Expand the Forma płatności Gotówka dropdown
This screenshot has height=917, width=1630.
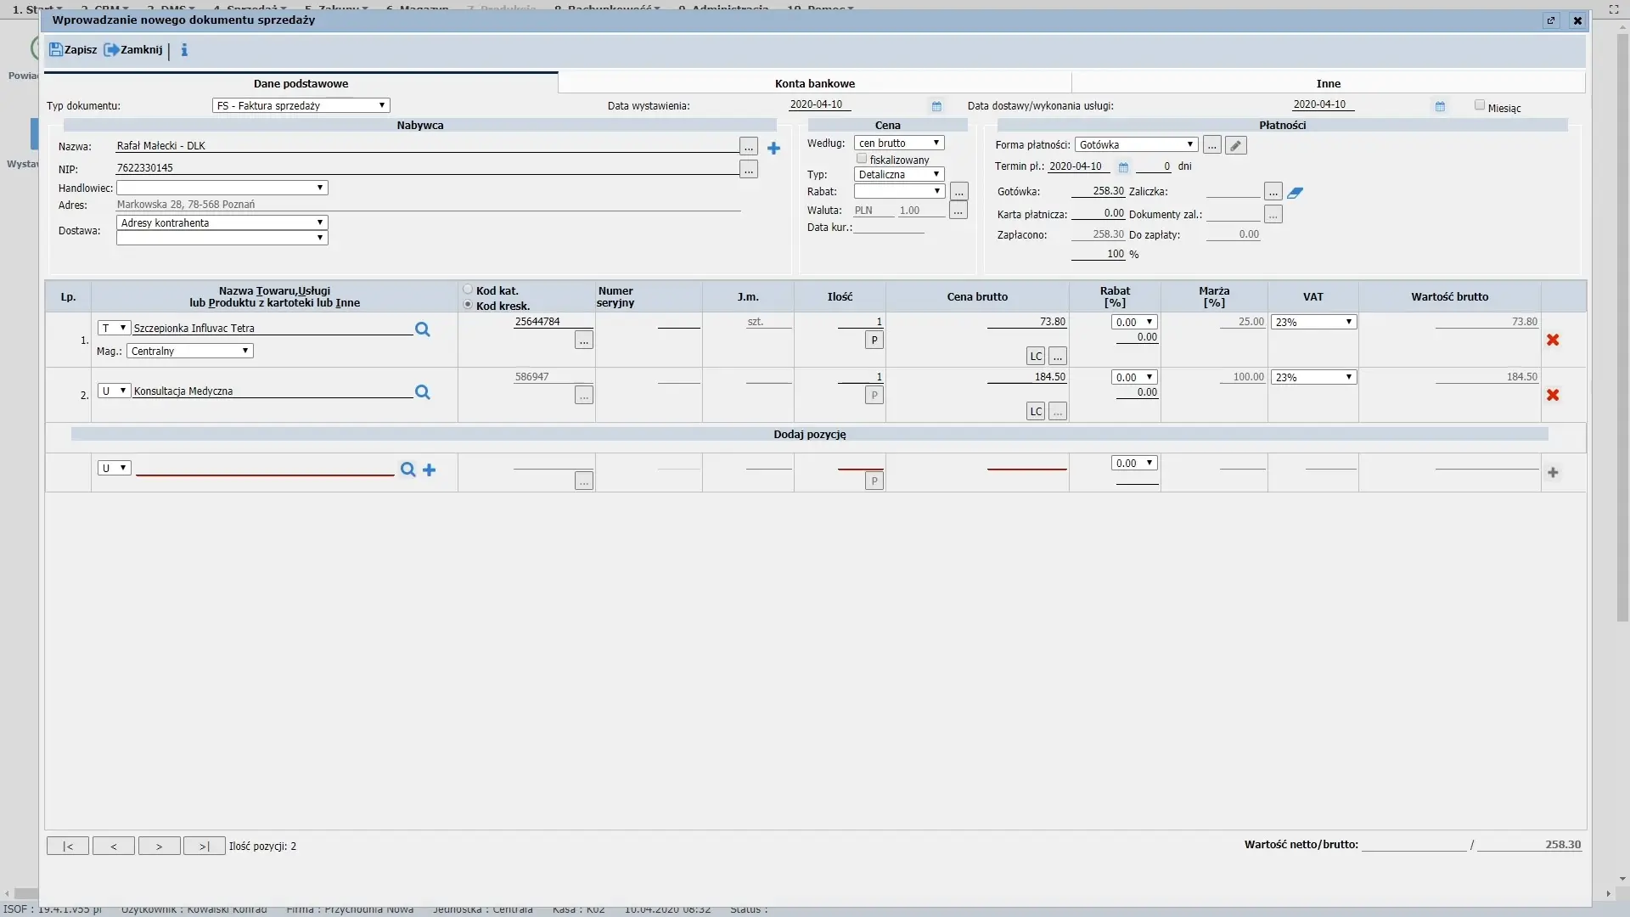pos(1136,145)
